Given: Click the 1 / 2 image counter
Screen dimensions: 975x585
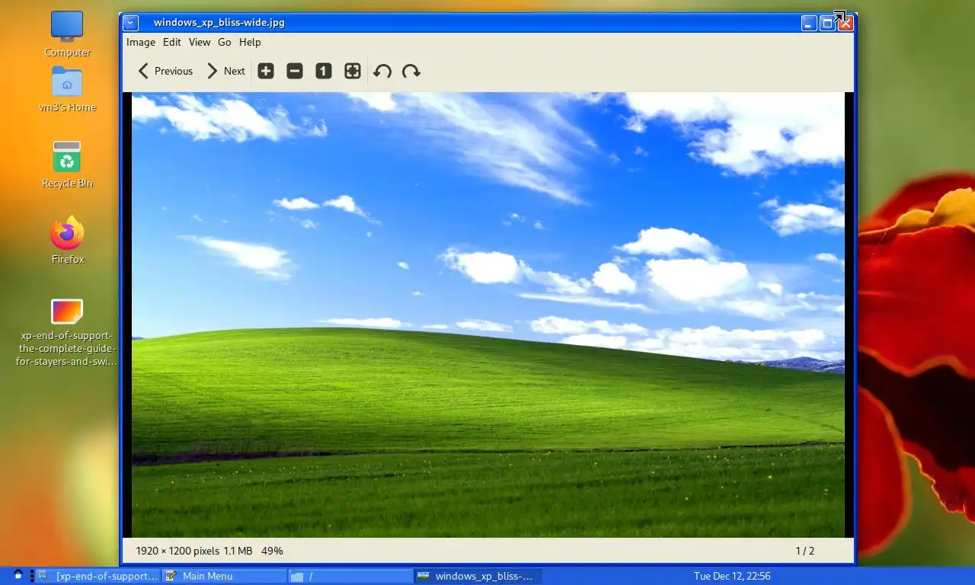Looking at the screenshot, I should click(805, 551).
